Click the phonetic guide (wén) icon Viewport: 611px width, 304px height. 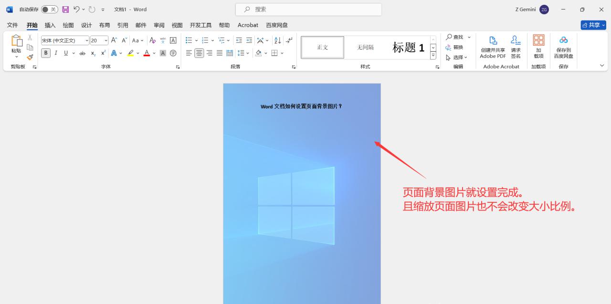point(163,41)
